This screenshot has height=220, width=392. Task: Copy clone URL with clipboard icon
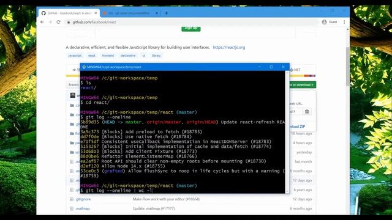pos(307,111)
